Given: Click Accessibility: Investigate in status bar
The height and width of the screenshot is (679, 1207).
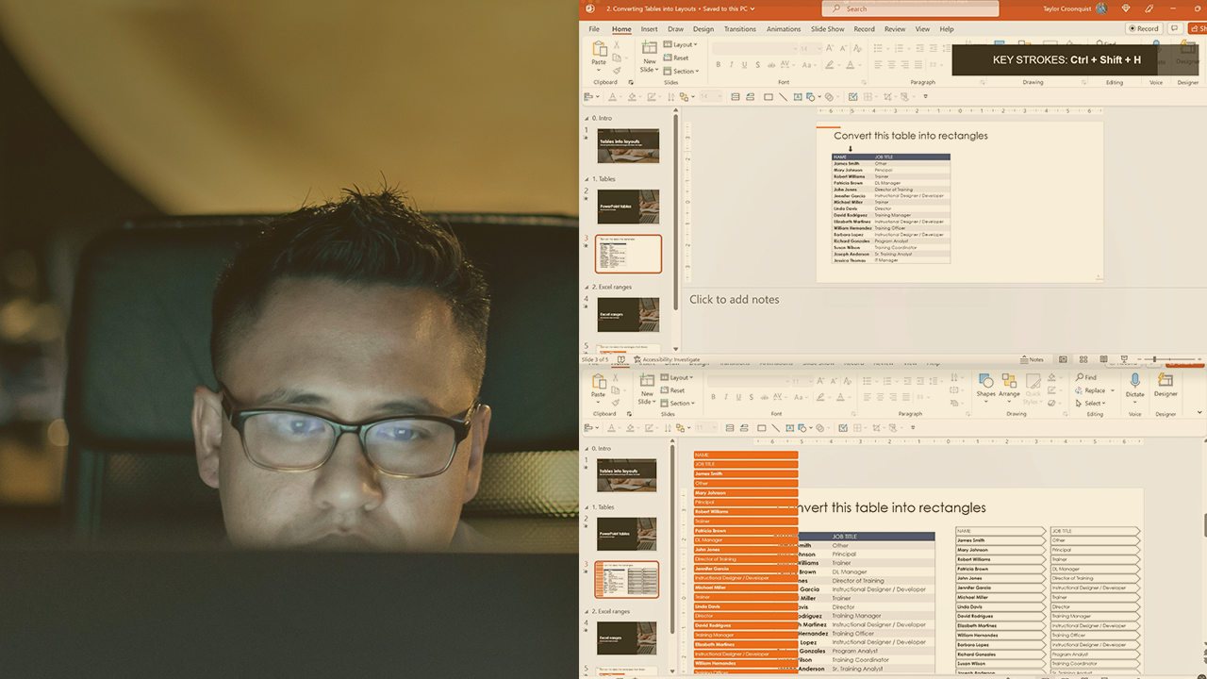Looking at the screenshot, I should pos(667,359).
